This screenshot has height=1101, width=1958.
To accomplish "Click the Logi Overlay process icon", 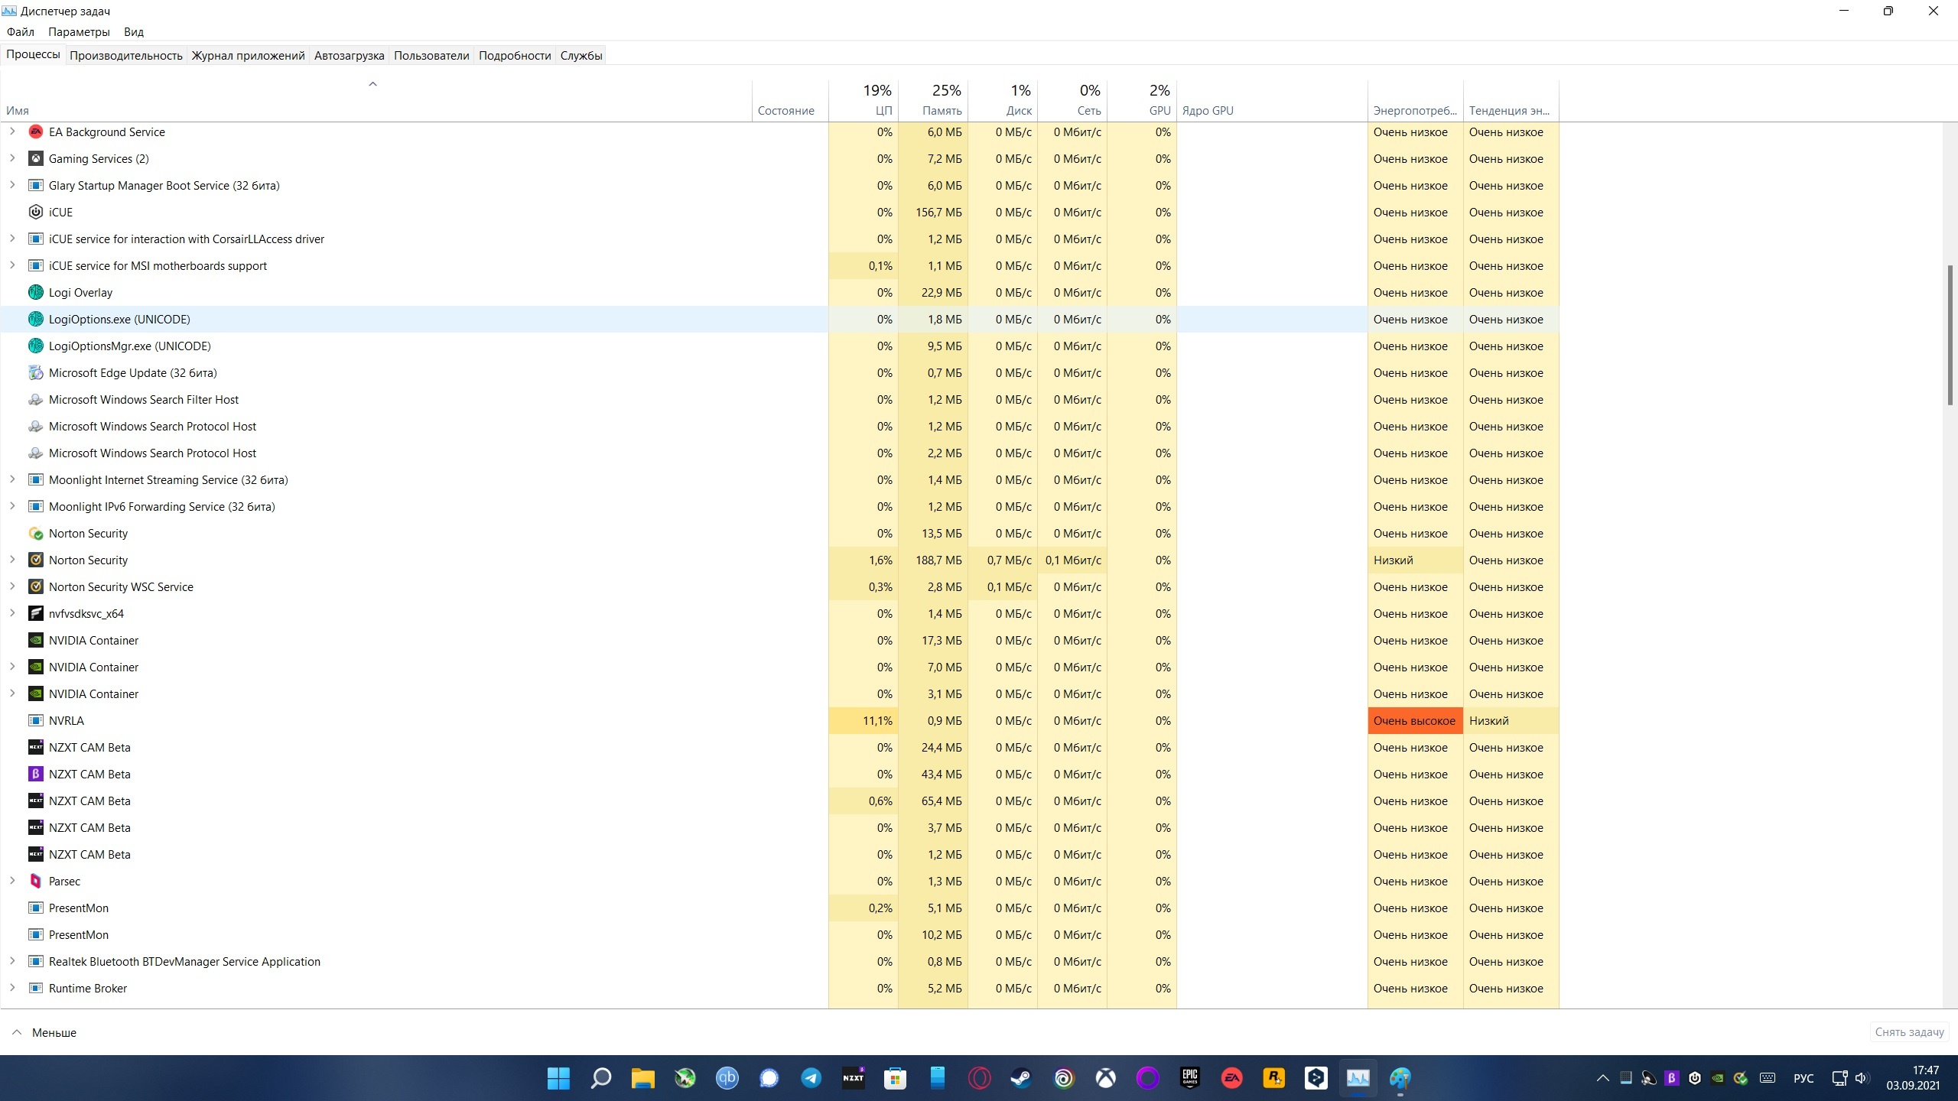I will [x=35, y=292].
